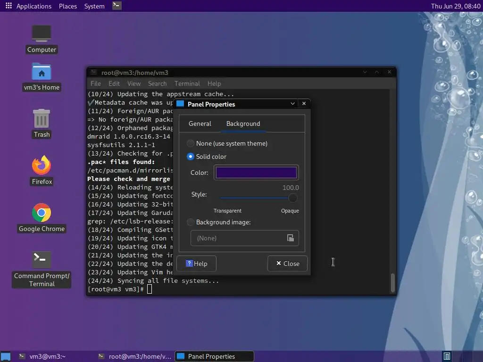
Task: Click the file browse icon in background image chooser
Action: point(291,238)
